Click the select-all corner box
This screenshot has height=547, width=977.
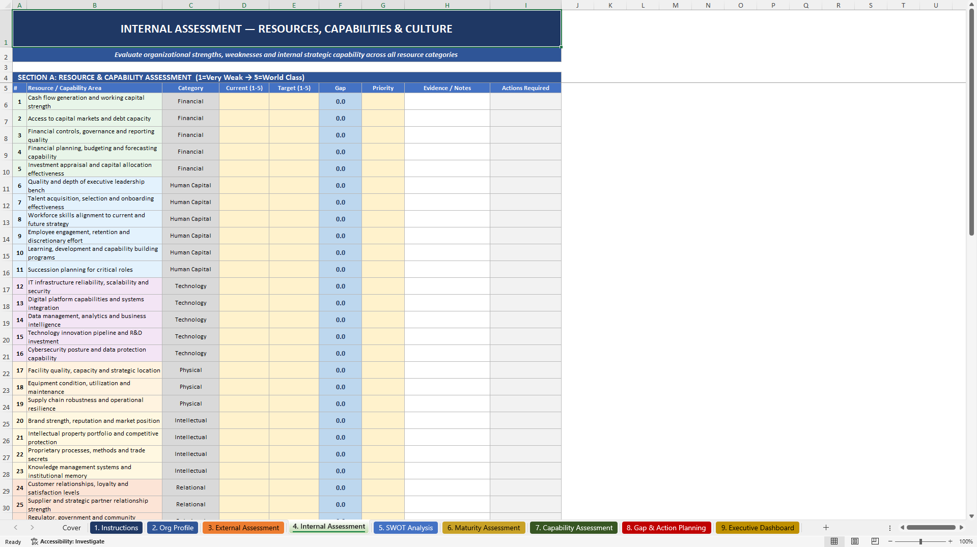(x=6, y=5)
